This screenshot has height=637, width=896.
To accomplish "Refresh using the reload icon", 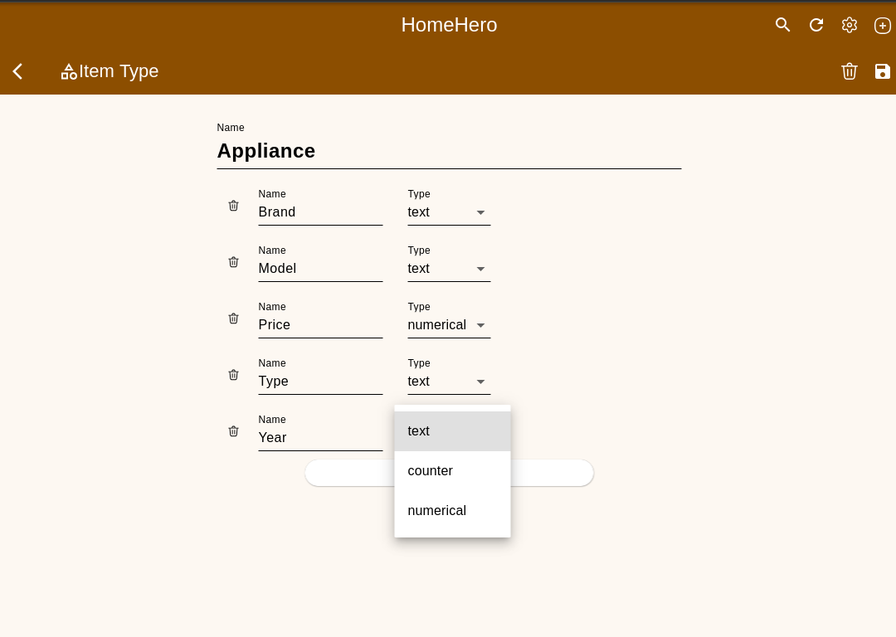I will point(816,25).
